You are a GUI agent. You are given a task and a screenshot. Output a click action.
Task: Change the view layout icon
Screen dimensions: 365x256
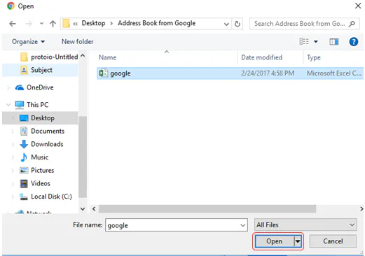click(304, 42)
